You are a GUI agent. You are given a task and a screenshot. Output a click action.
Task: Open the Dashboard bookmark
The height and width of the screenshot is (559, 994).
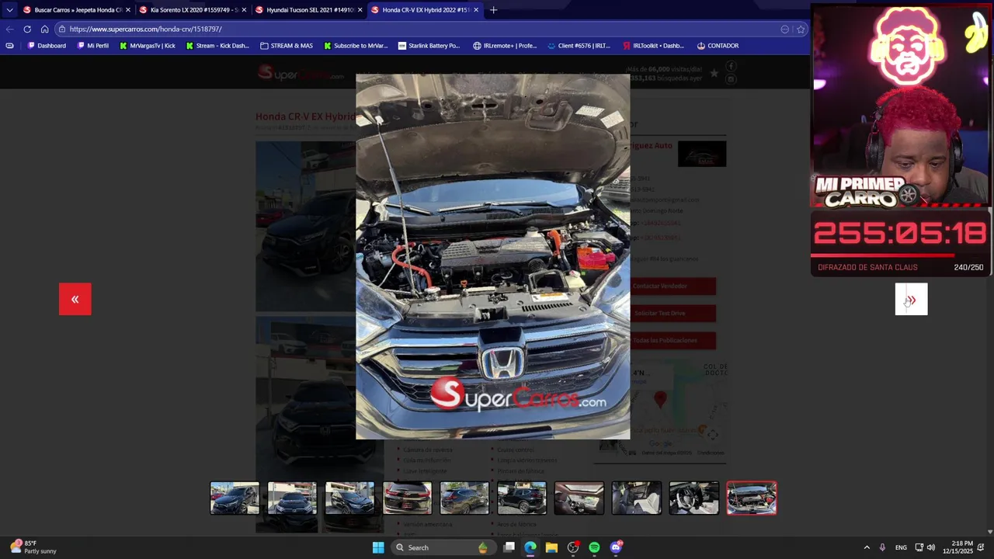[47, 46]
